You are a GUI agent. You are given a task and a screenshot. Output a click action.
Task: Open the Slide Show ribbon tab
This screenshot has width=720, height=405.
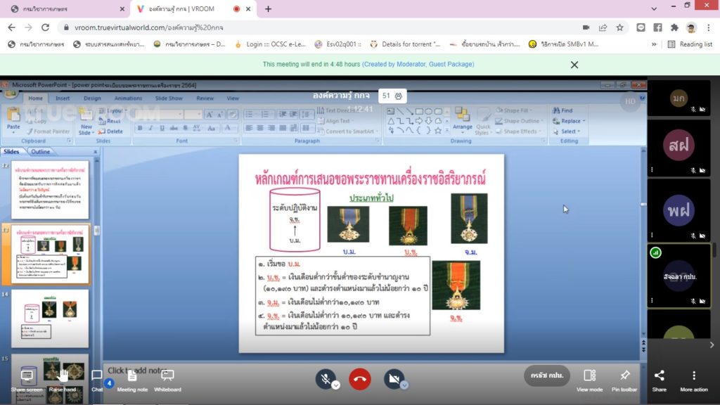(169, 98)
